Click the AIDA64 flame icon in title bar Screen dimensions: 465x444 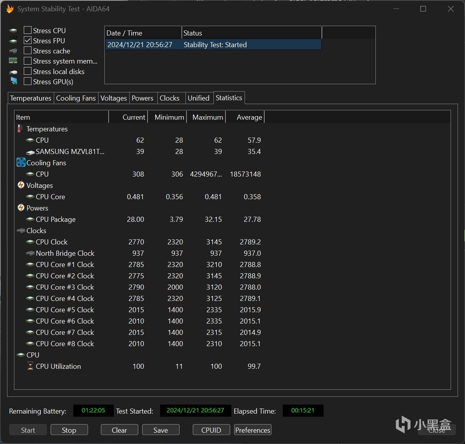(x=10, y=9)
